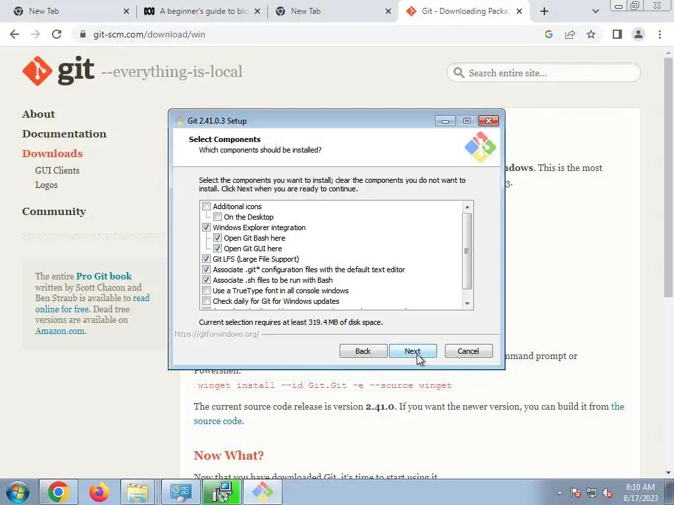Click the Google icon in address bar

pos(548,34)
